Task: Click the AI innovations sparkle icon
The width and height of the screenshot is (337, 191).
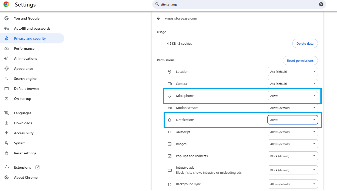Action: pyautogui.click(x=7, y=58)
